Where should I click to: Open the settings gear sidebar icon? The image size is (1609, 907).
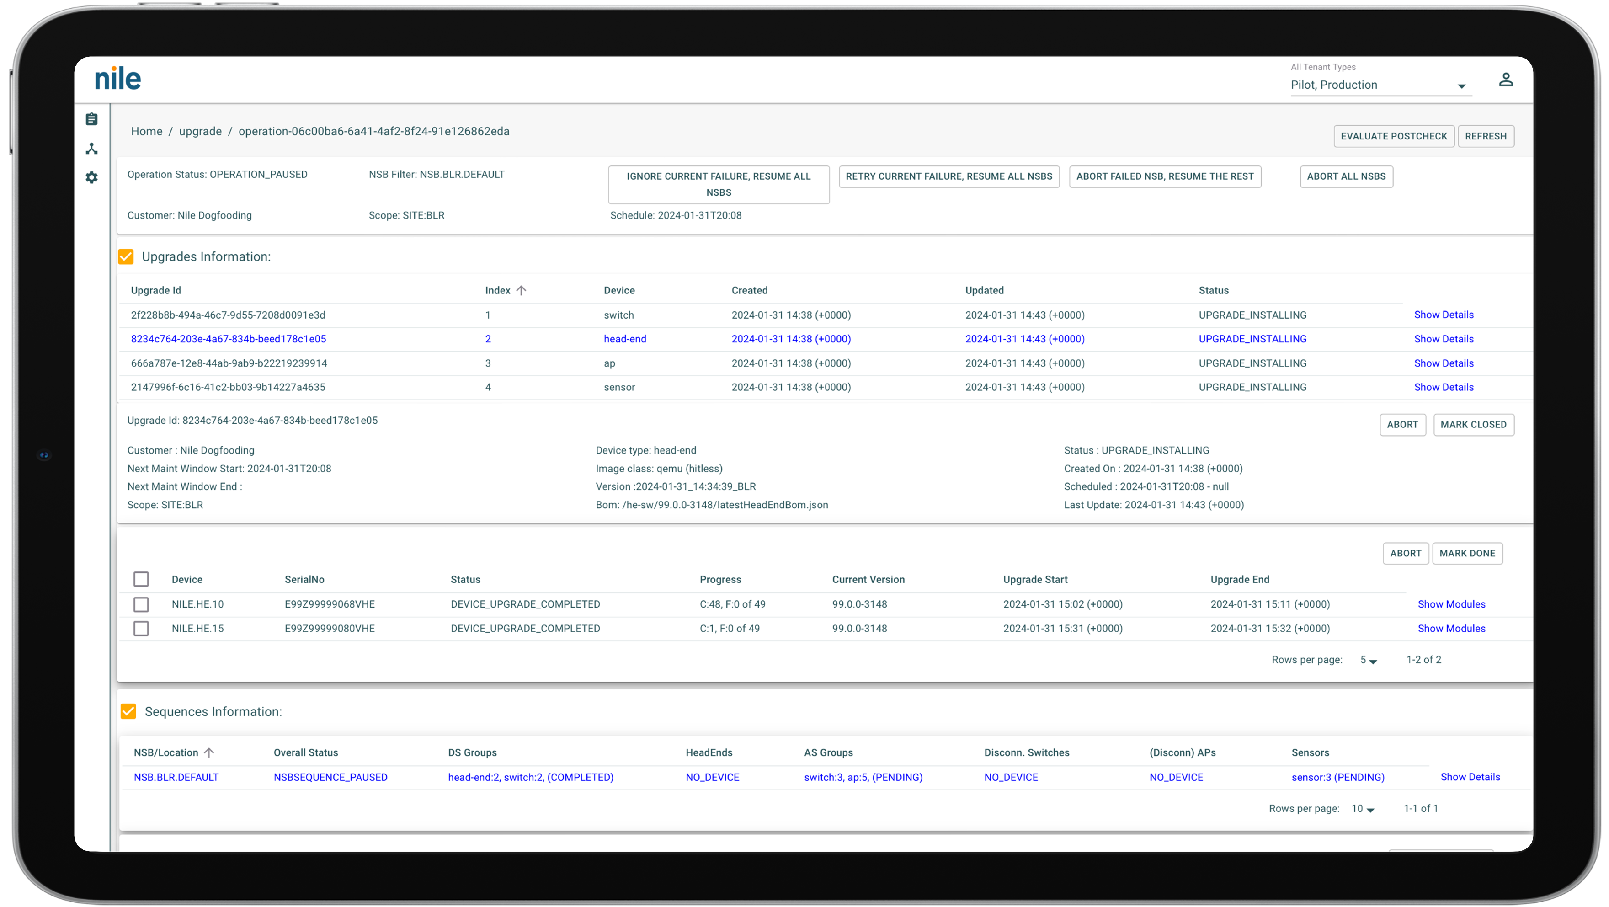(x=92, y=177)
